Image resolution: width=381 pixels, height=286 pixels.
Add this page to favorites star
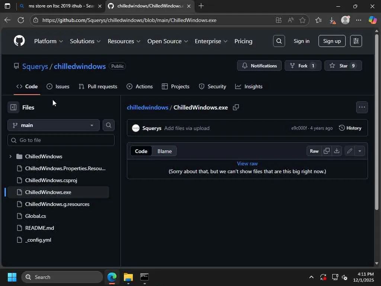pyautogui.click(x=302, y=20)
